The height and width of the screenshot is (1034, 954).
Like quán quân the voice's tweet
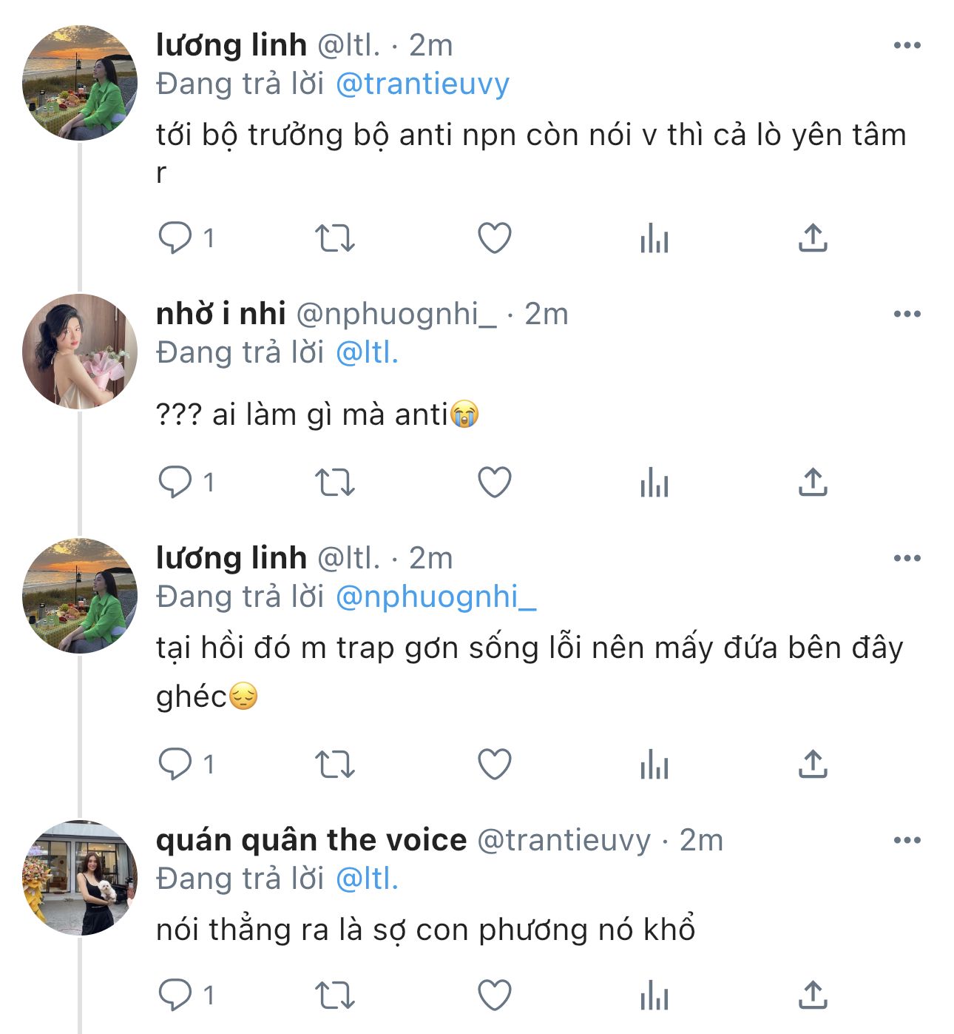coord(495,995)
